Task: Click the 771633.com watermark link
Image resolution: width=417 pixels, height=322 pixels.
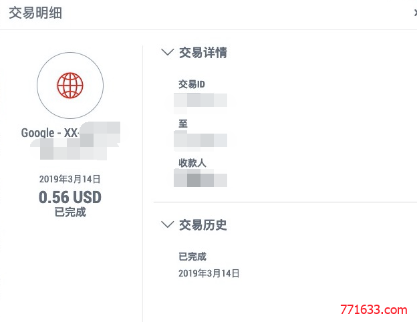Action: [x=374, y=310]
